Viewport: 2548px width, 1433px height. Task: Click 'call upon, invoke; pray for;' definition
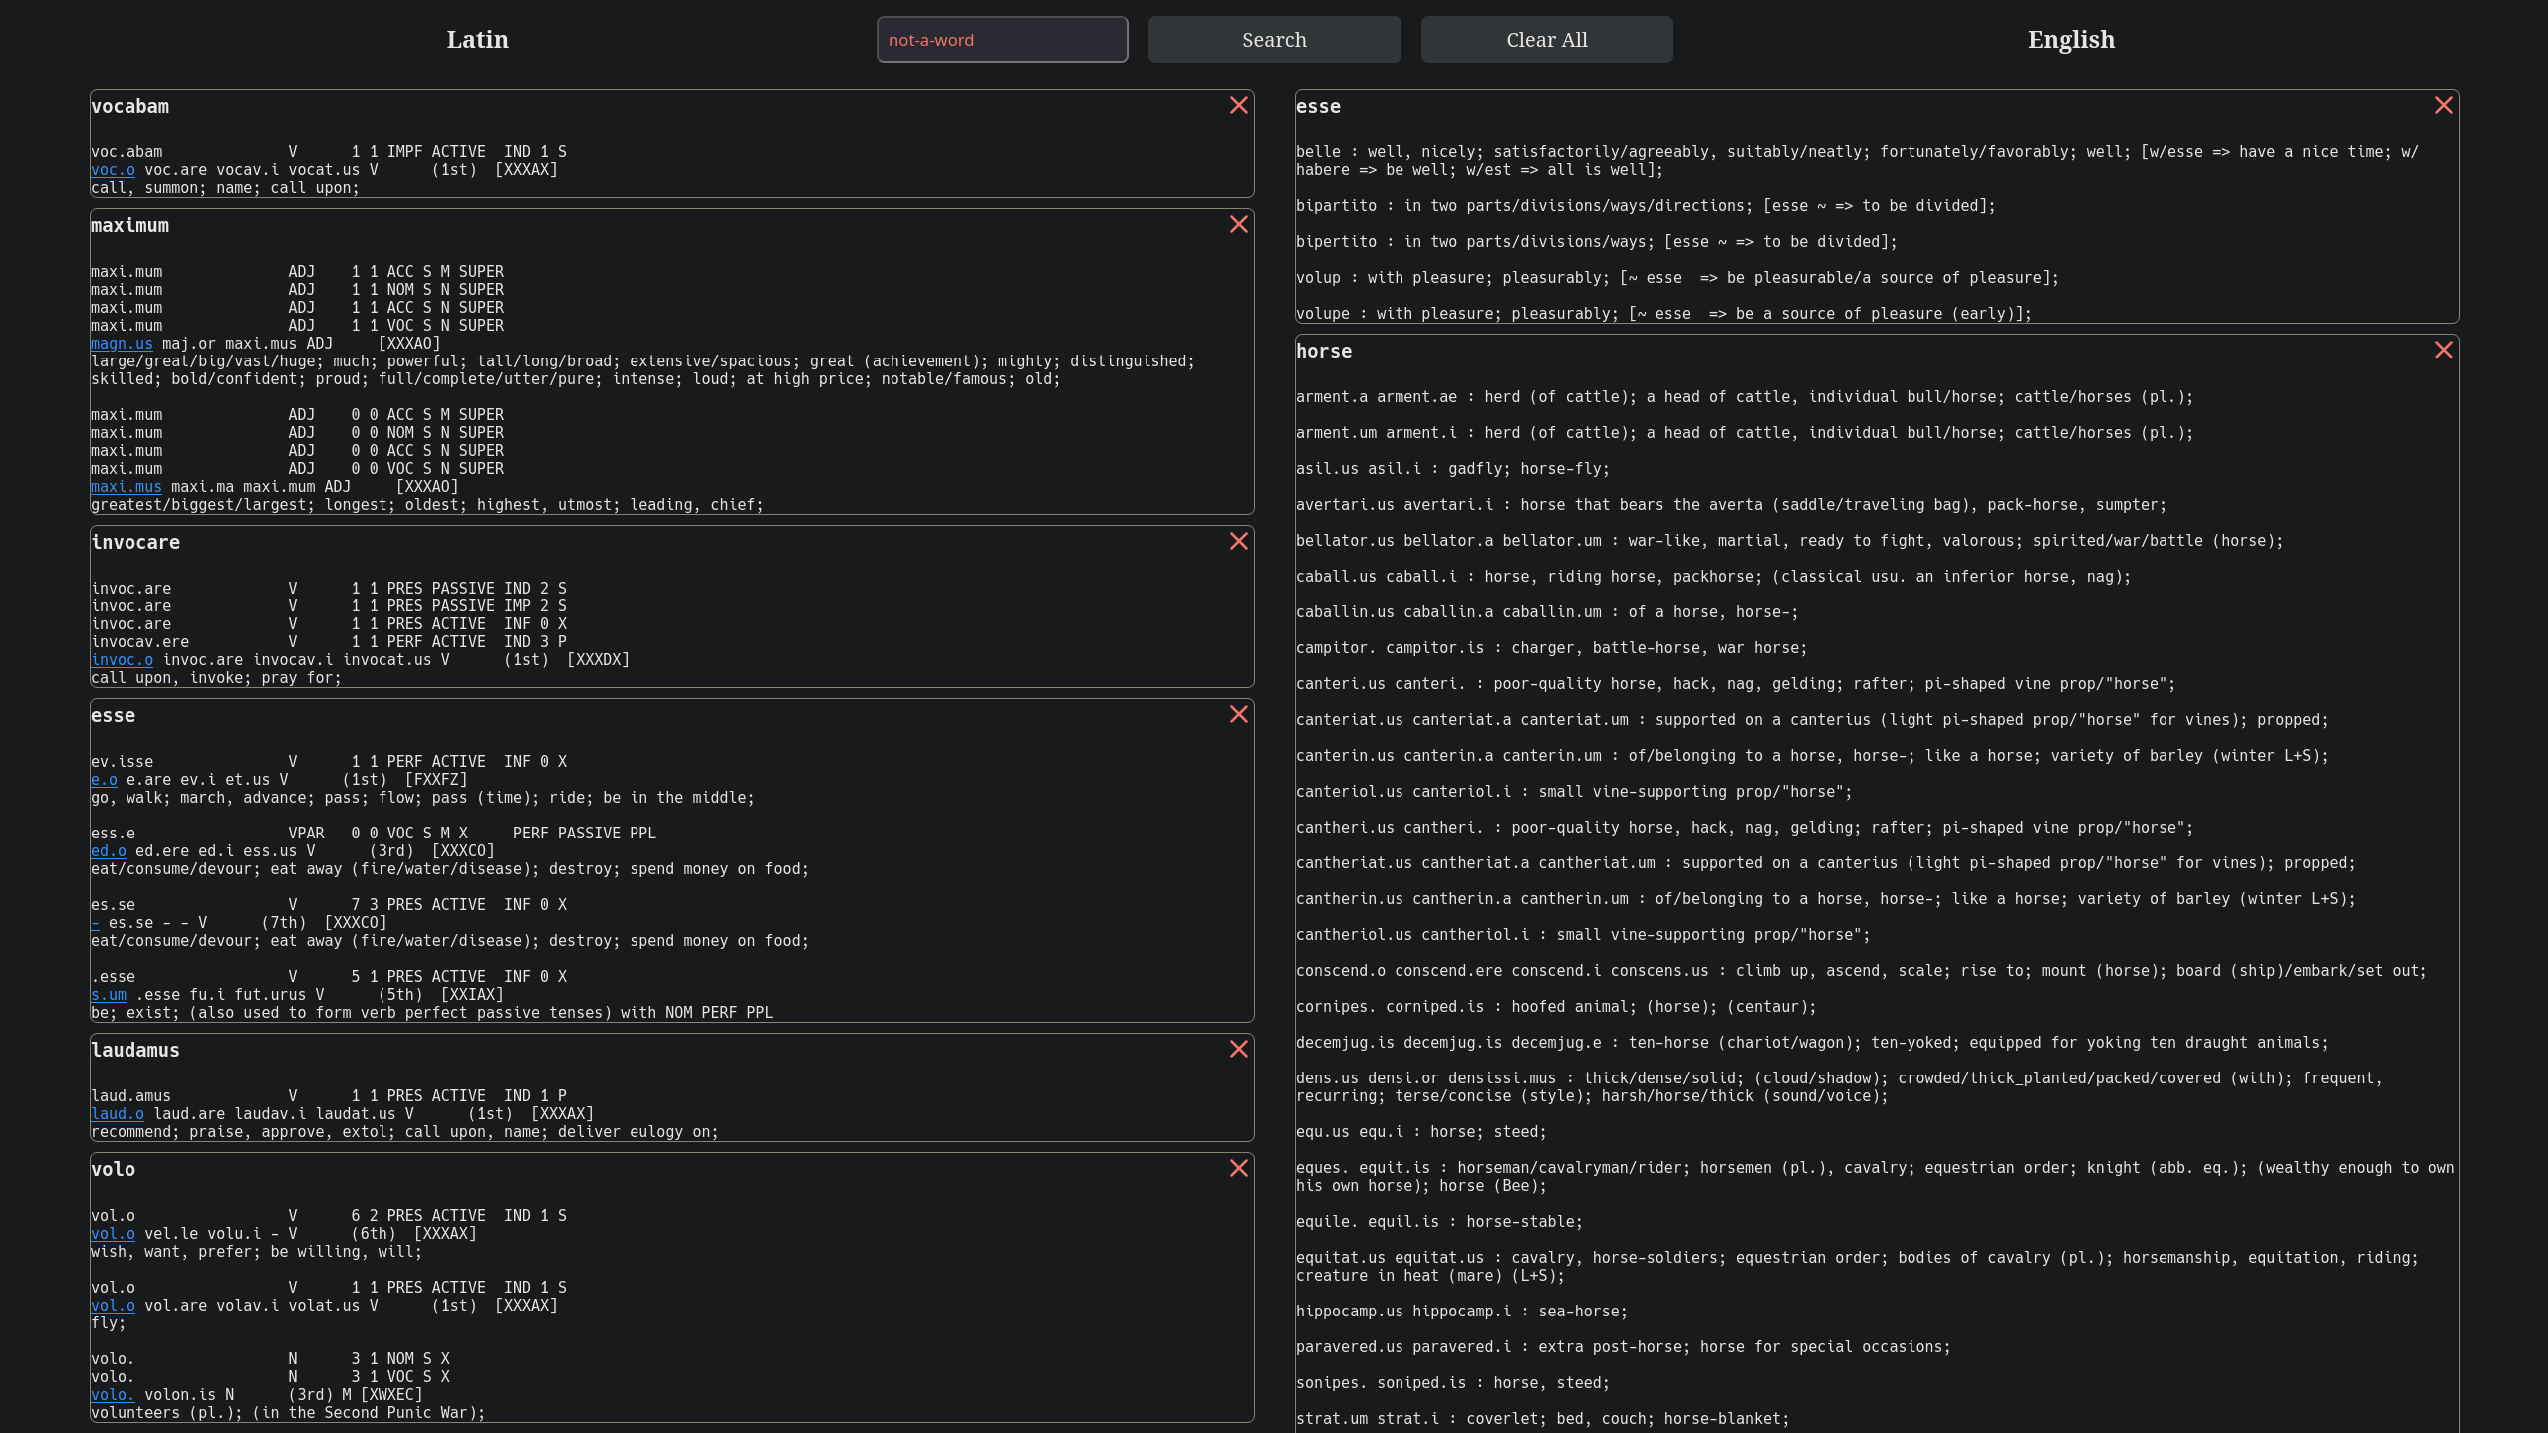coord(216,678)
